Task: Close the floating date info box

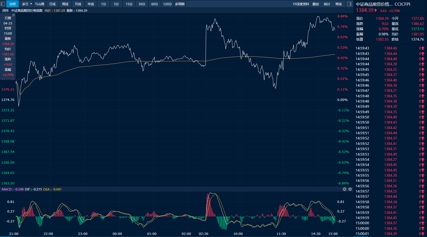Action: click(x=14, y=15)
